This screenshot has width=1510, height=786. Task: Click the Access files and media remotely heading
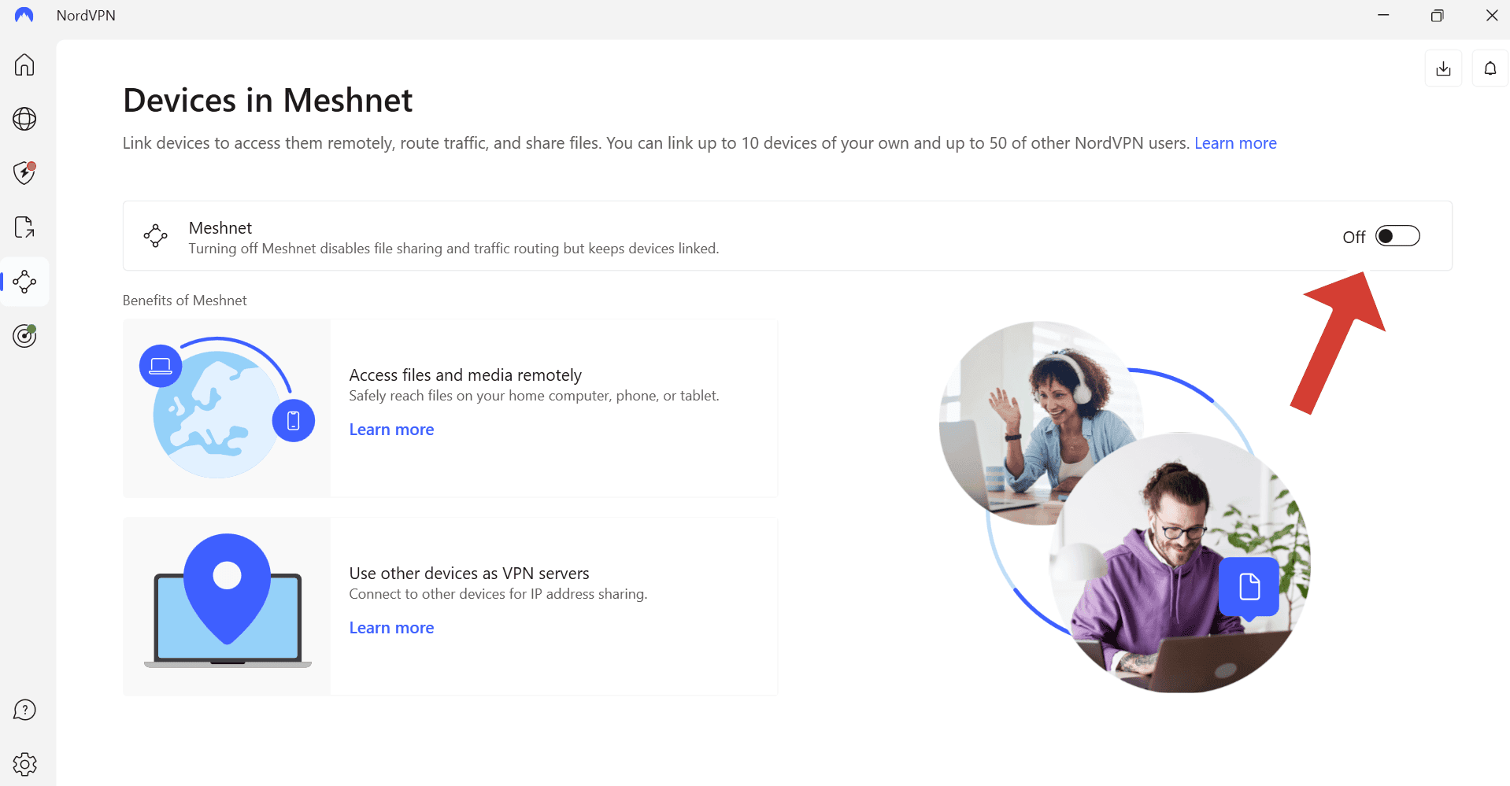(x=464, y=375)
